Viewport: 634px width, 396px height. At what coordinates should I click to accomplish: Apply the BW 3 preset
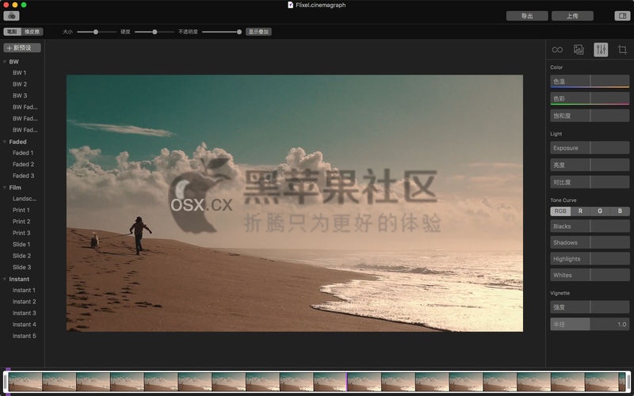(x=19, y=96)
